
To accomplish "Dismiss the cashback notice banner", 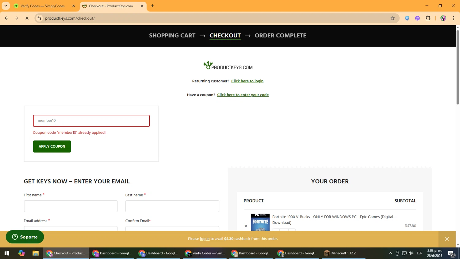I will point(447,239).
